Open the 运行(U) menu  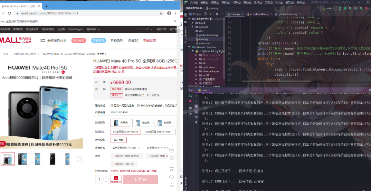coord(258,2)
